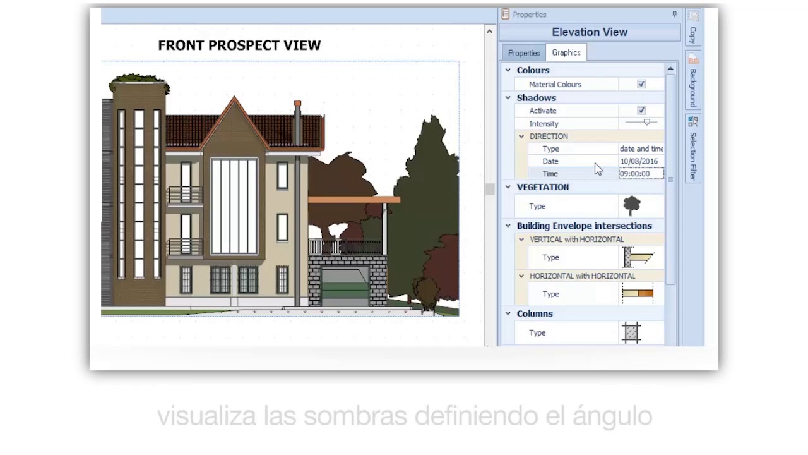Click the drawing area scroll-up arrow
808x455 pixels.
[x=489, y=30]
